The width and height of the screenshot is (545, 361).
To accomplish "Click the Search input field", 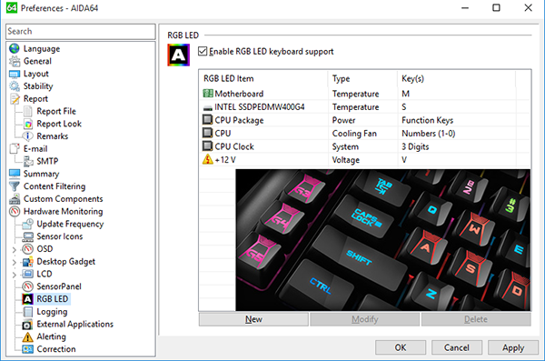I will (81, 31).
